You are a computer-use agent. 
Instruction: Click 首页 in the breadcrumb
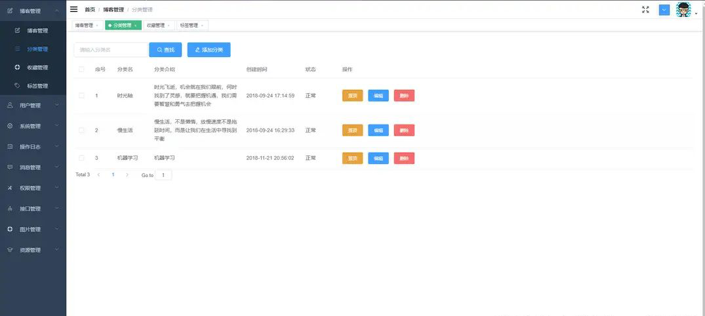[89, 10]
